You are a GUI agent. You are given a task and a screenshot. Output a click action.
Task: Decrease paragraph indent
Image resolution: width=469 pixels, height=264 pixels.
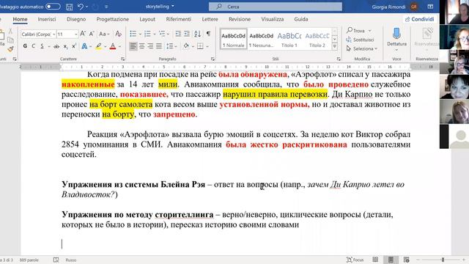coord(178,34)
